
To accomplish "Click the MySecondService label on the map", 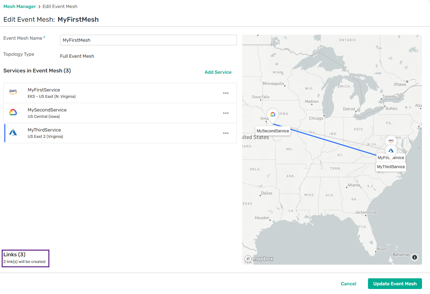I will [273, 131].
